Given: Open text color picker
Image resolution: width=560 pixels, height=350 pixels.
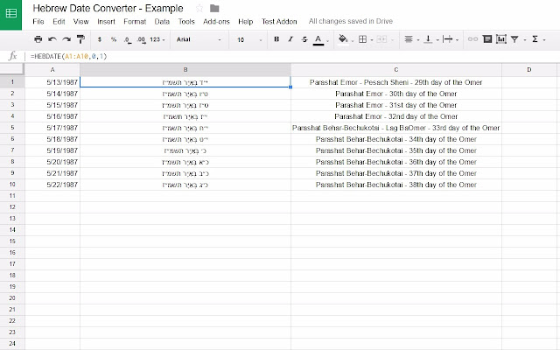Looking at the screenshot, I should pos(318,39).
